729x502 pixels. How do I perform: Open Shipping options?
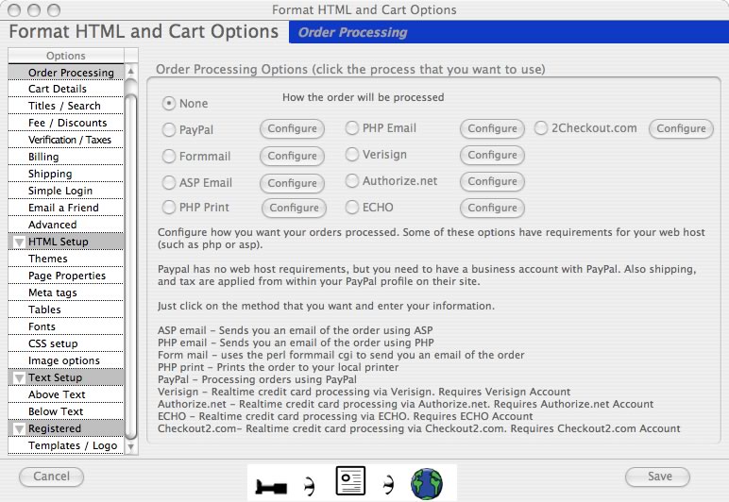[66, 174]
